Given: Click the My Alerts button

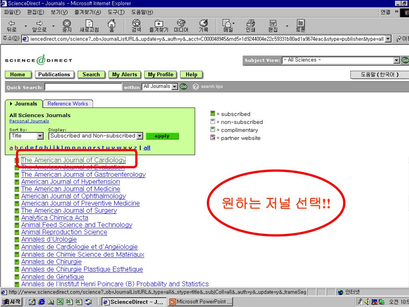Looking at the screenshot, I should (x=125, y=75).
